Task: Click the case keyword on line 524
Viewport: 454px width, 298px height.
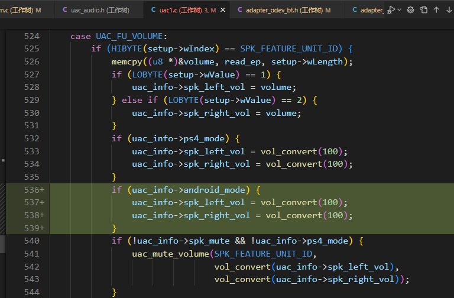Action: pos(80,36)
